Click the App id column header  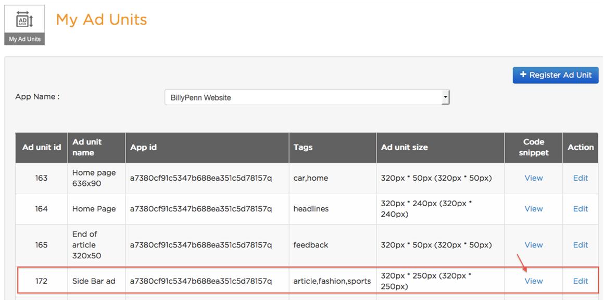point(207,147)
